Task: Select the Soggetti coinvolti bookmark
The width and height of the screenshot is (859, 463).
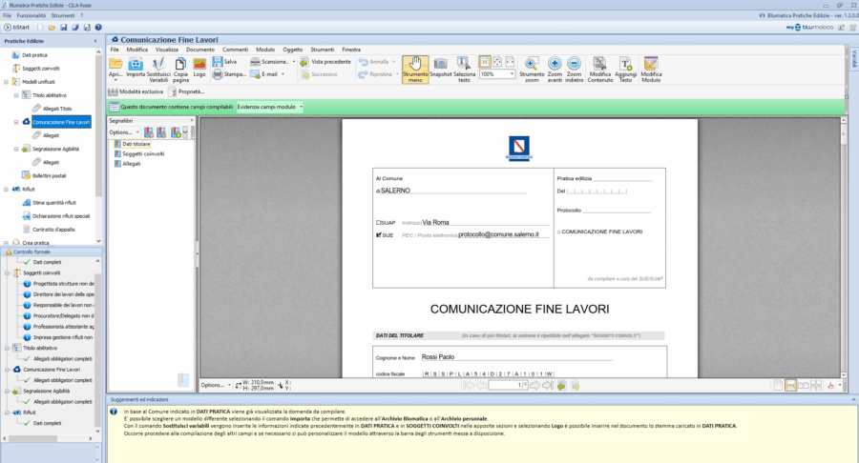Action: (x=143, y=153)
